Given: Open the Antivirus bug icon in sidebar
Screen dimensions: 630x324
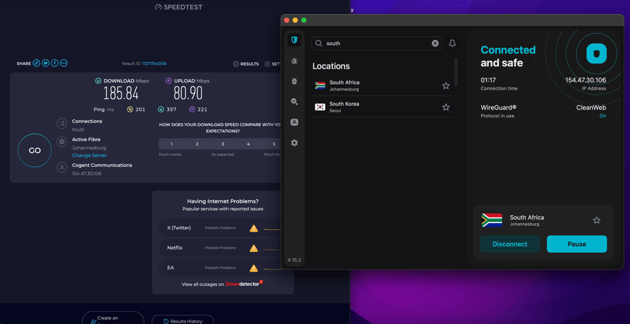Looking at the screenshot, I should (x=294, y=81).
